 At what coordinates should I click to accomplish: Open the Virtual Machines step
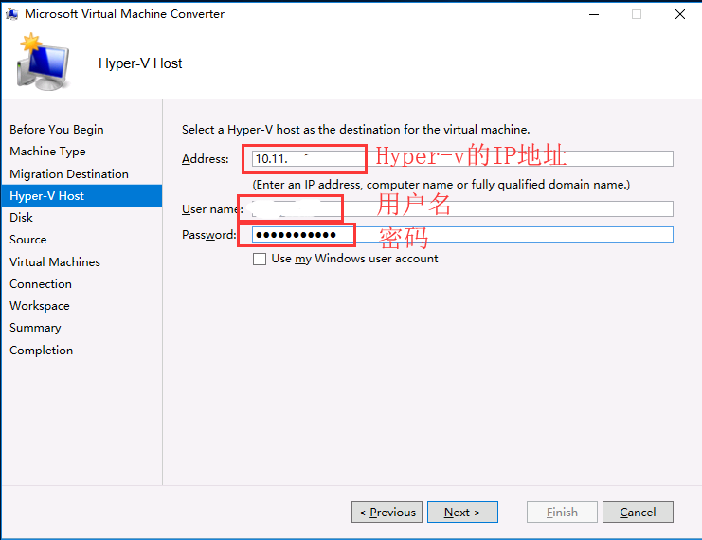coord(55,261)
